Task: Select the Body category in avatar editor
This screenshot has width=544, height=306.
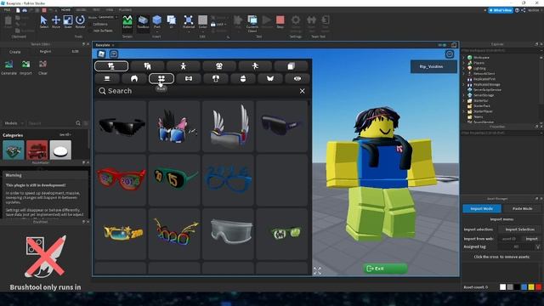Action: click(184, 66)
